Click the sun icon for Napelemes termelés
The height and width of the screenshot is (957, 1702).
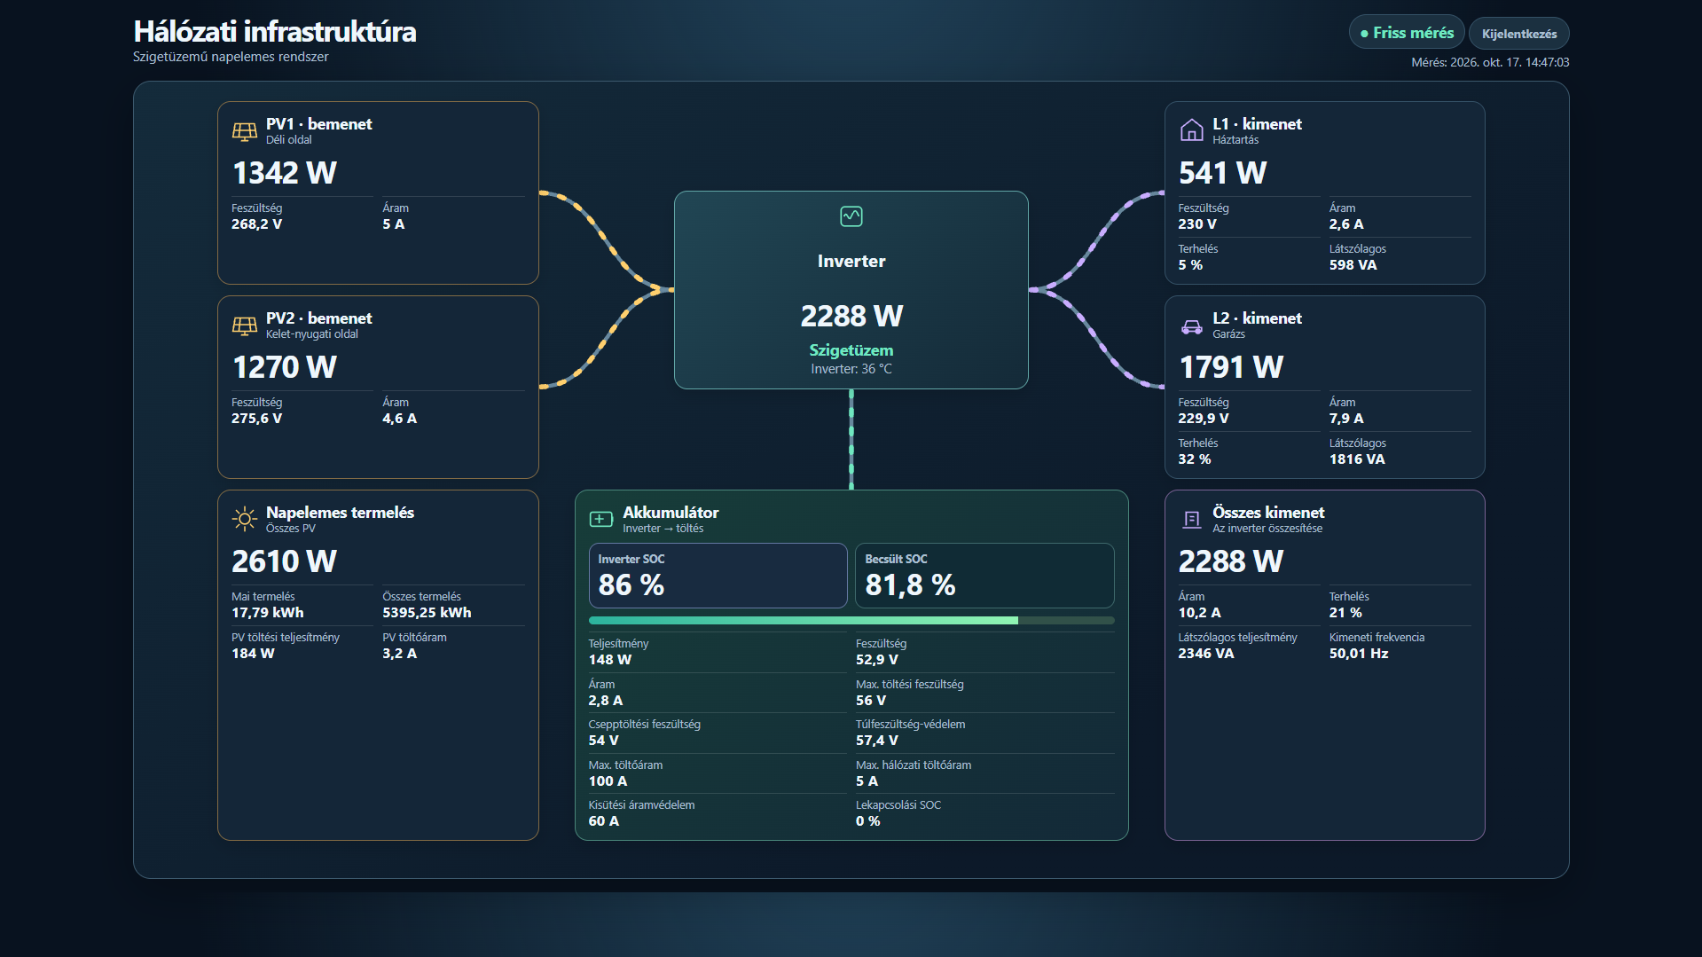pyautogui.click(x=245, y=519)
